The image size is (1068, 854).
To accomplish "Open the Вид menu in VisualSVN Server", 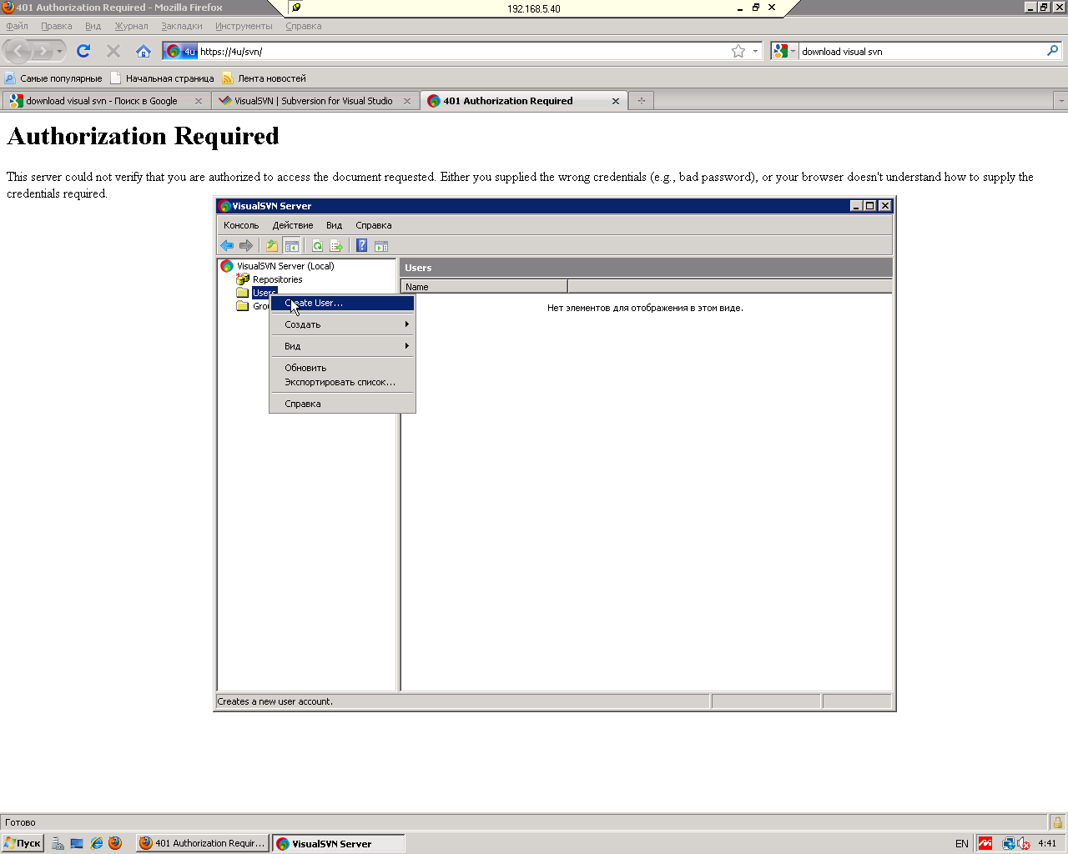I will 335,225.
